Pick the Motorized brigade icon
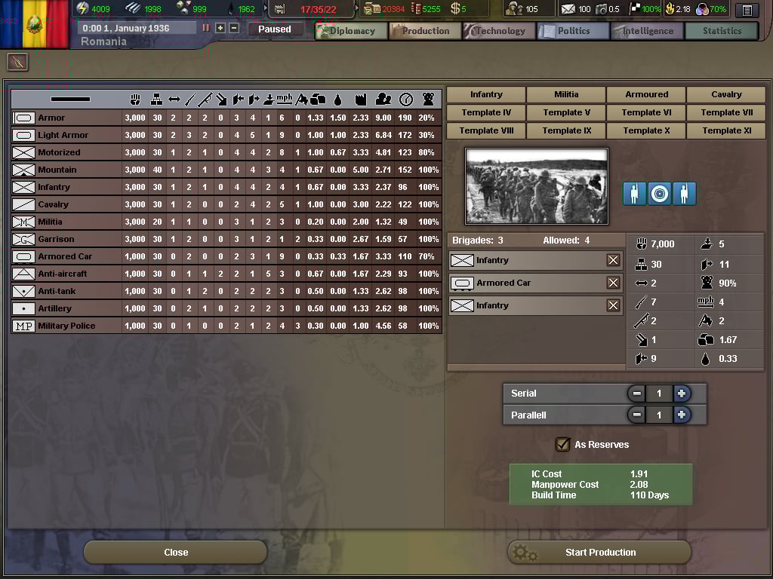 (23, 152)
